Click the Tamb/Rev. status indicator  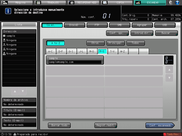(172, 134)
